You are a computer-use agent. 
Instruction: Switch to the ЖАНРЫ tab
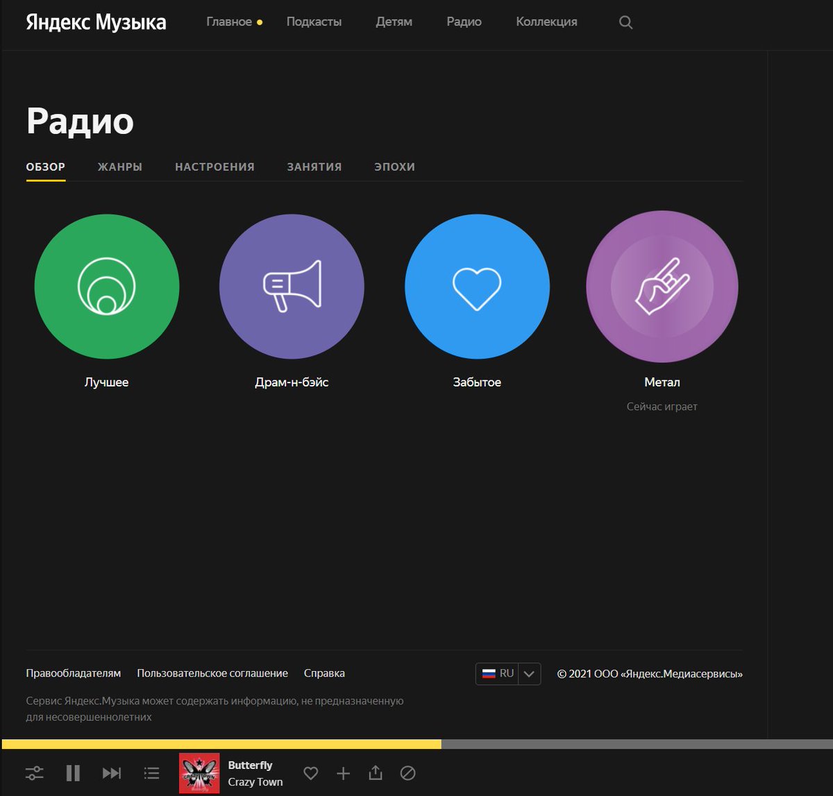click(120, 167)
